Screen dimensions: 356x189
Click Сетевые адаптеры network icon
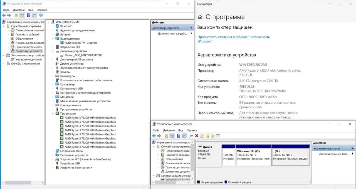tap(57, 151)
